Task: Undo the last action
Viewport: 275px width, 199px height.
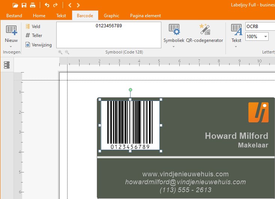Action: 47,5
